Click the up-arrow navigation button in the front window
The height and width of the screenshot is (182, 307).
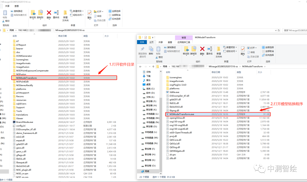[x=151, y=66]
